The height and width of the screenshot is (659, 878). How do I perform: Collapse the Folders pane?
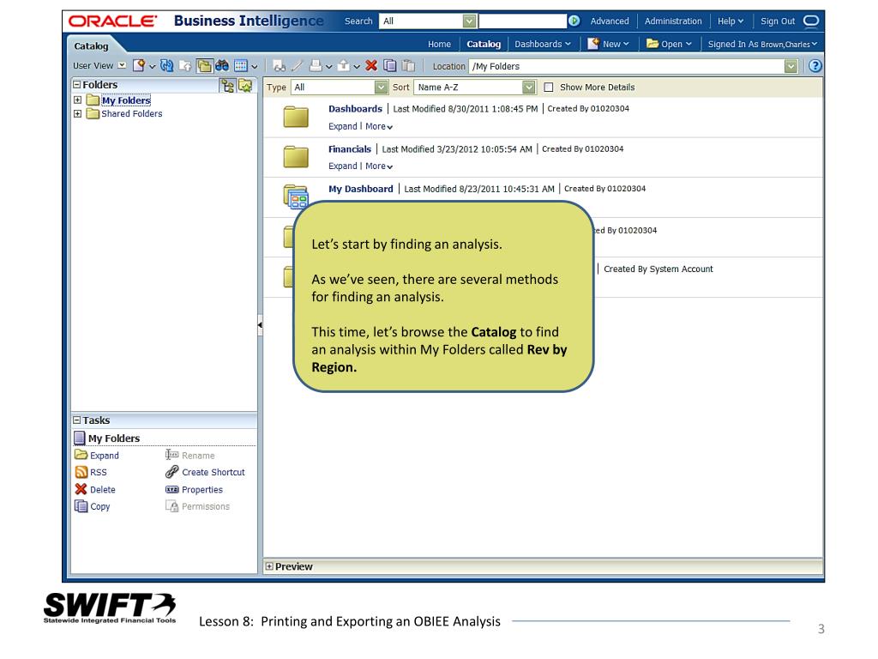coord(77,85)
